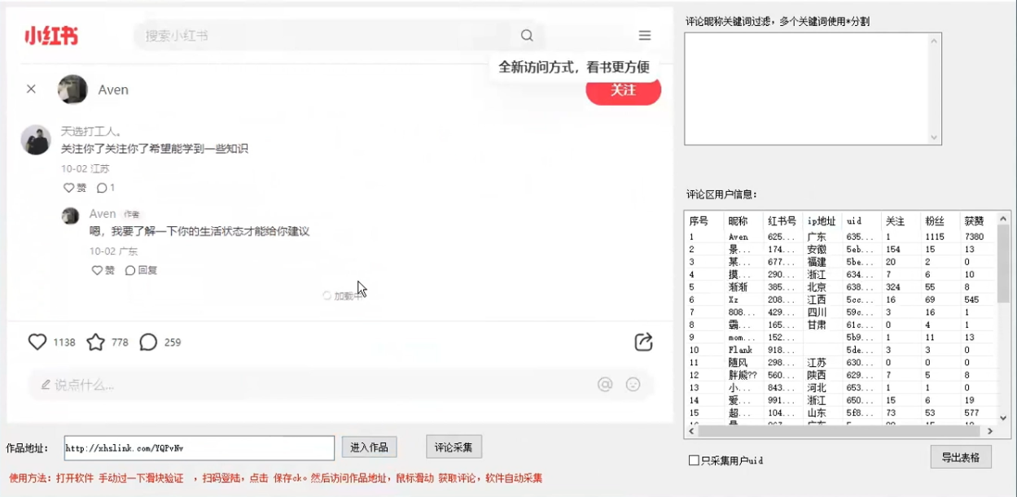Like the post with heart icon (1138)

point(37,342)
